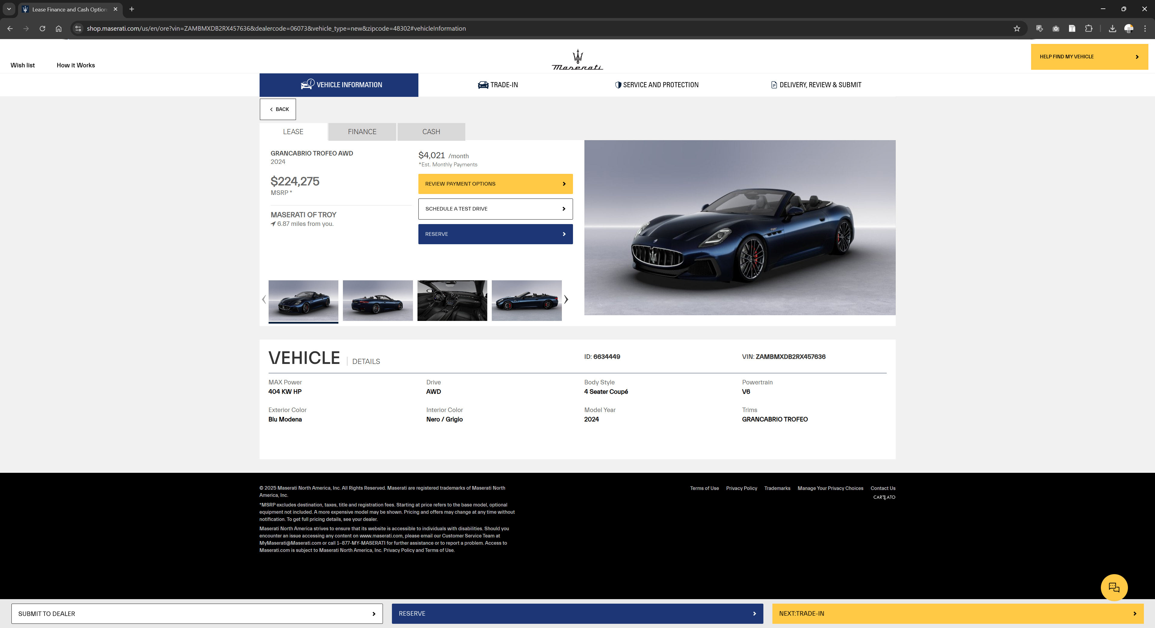Viewport: 1155px width, 628px height.
Task: Open Manage Your Privacy Choices link
Action: [x=830, y=488]
